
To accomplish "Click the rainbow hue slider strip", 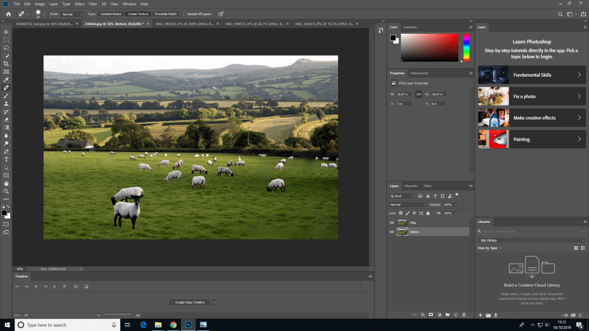I will pyautogui.click(x=466, y=48).
